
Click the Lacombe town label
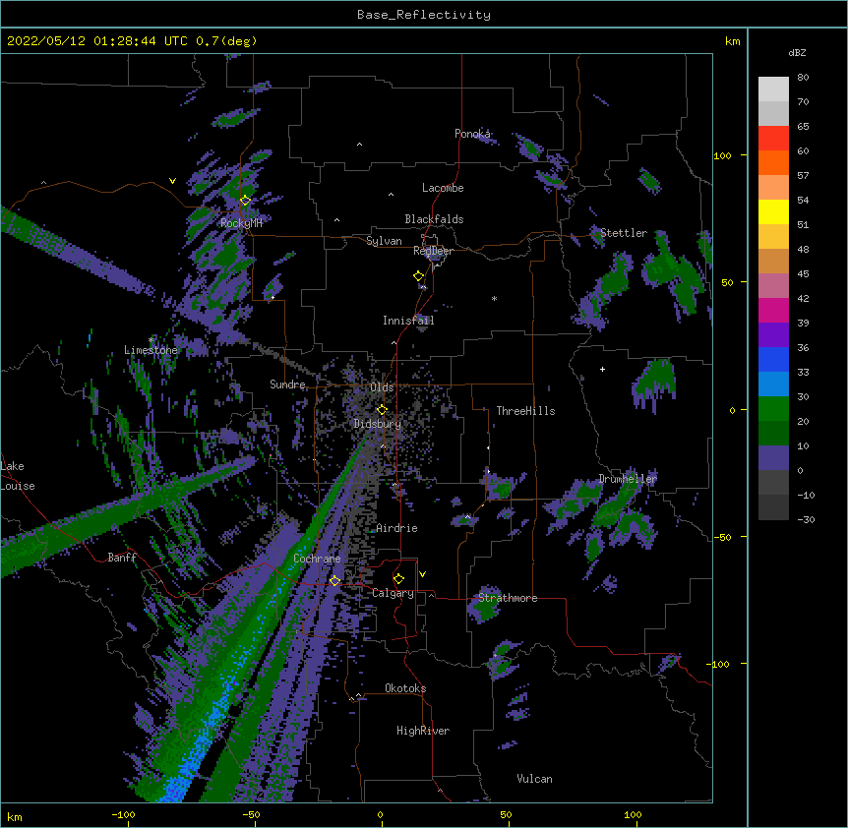[443, 188]
